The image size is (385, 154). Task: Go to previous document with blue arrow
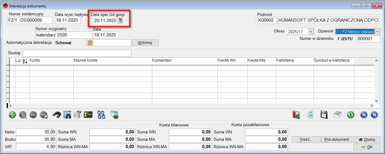click(x=364, y=115)
